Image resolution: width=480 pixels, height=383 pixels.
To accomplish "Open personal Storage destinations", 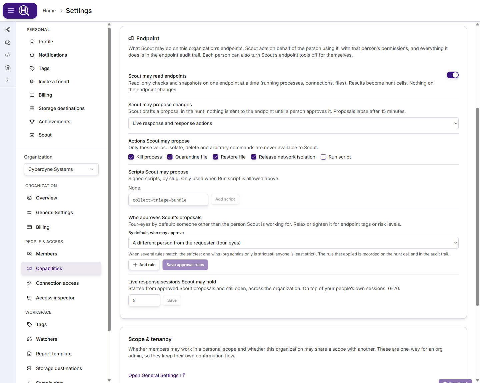I will pos(61,108).
